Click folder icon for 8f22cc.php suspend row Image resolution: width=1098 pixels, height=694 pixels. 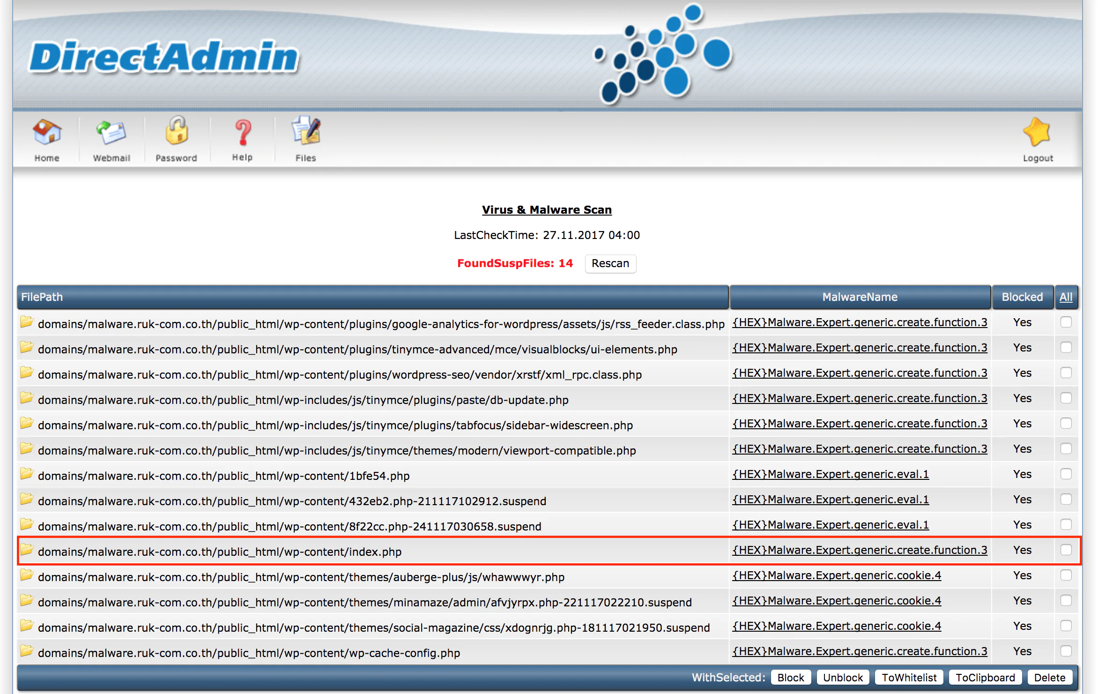[x=27, y=525]
